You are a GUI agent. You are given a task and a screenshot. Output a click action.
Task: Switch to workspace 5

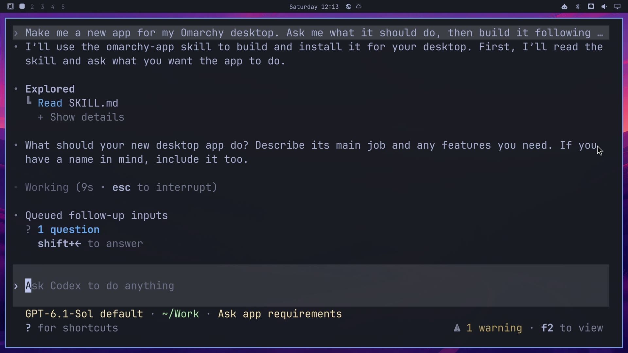[63, 7]
